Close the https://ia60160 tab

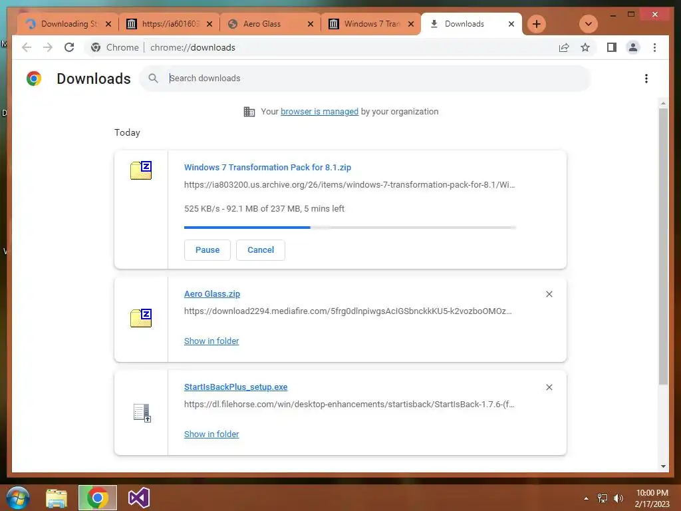tap(209, 24)
